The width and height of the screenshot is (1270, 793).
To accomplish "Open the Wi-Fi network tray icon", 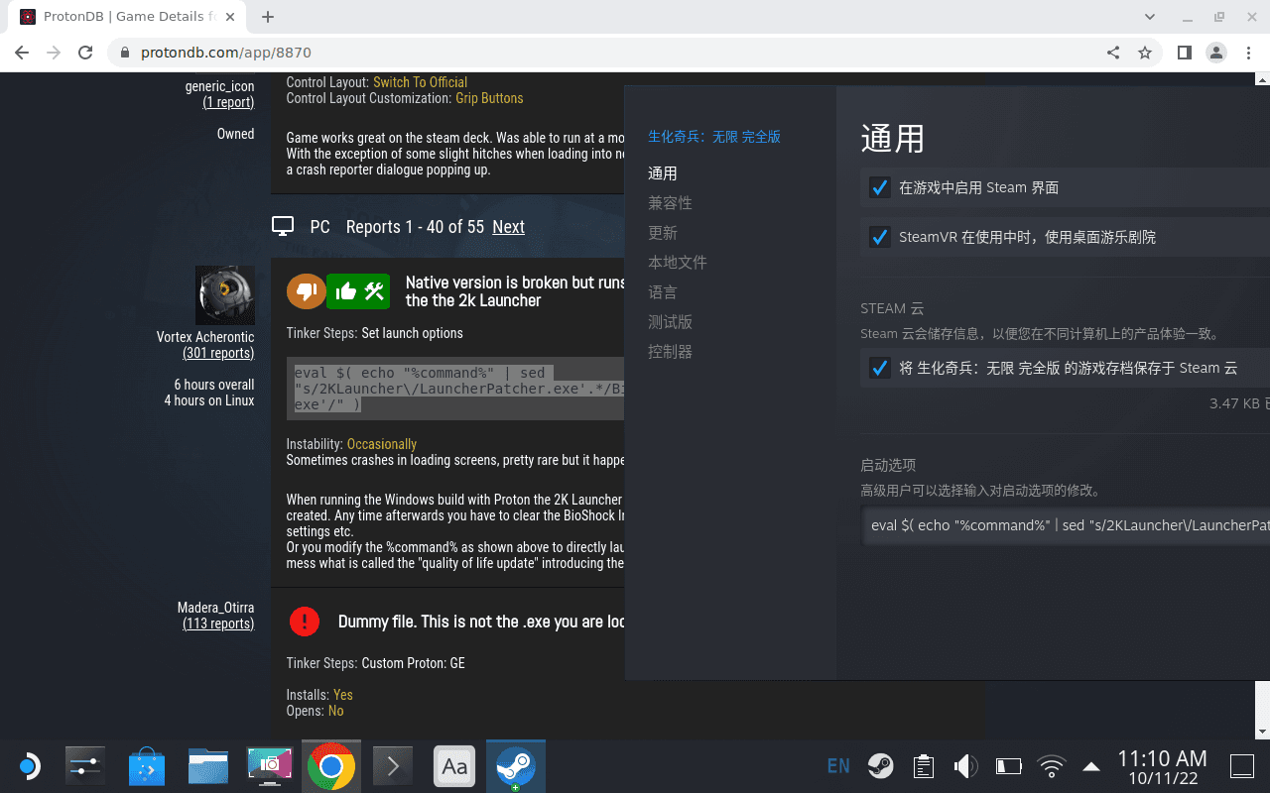I will [x=1051, y=765].
